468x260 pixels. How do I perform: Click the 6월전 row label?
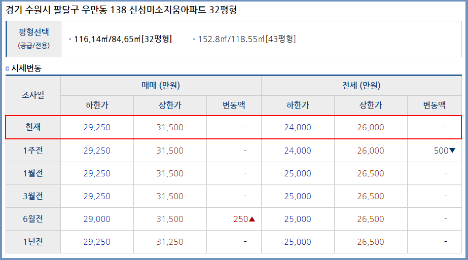point(33,219)
